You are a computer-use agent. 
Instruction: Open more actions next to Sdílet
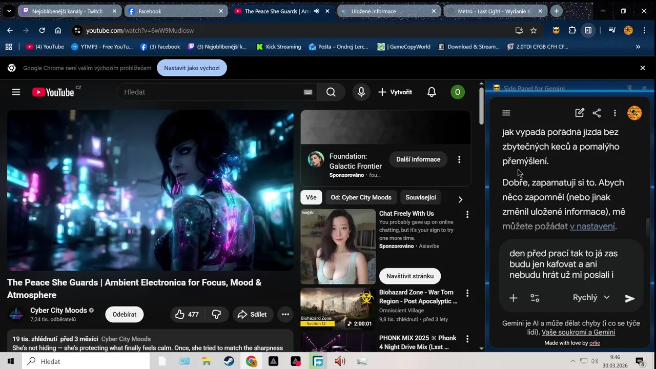tap(285, 315)
